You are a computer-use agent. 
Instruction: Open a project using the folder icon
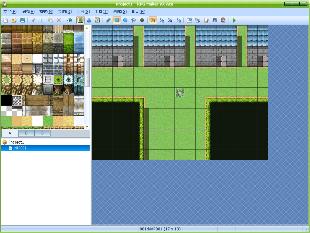14,20
